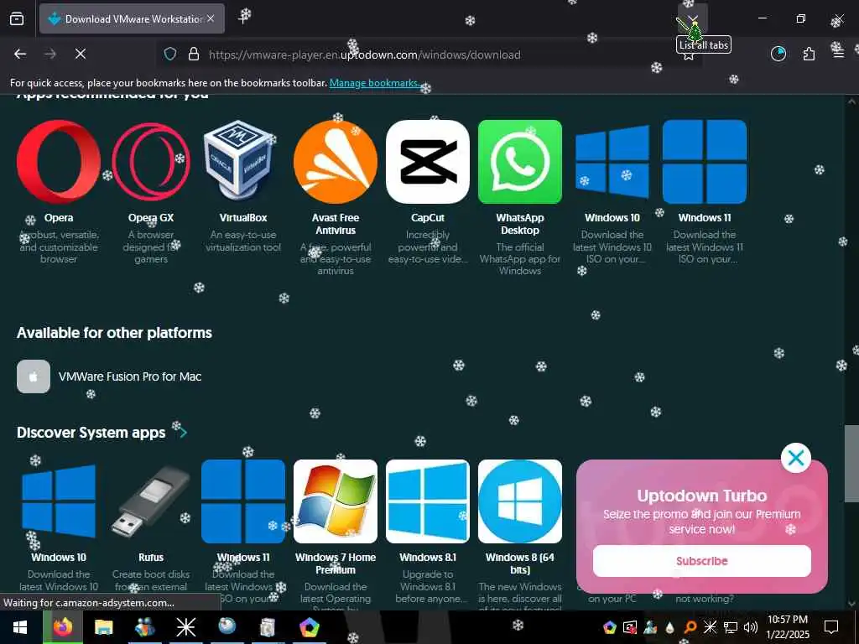Click Windows 10 icon in Discover System apps
This screenshot has width=859, height=644.
[59, 501]
